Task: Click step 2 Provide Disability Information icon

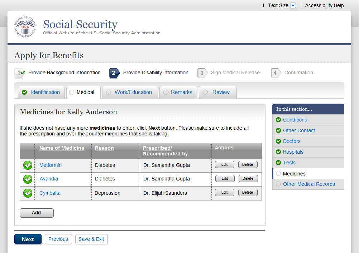Action: pos(114,73)
